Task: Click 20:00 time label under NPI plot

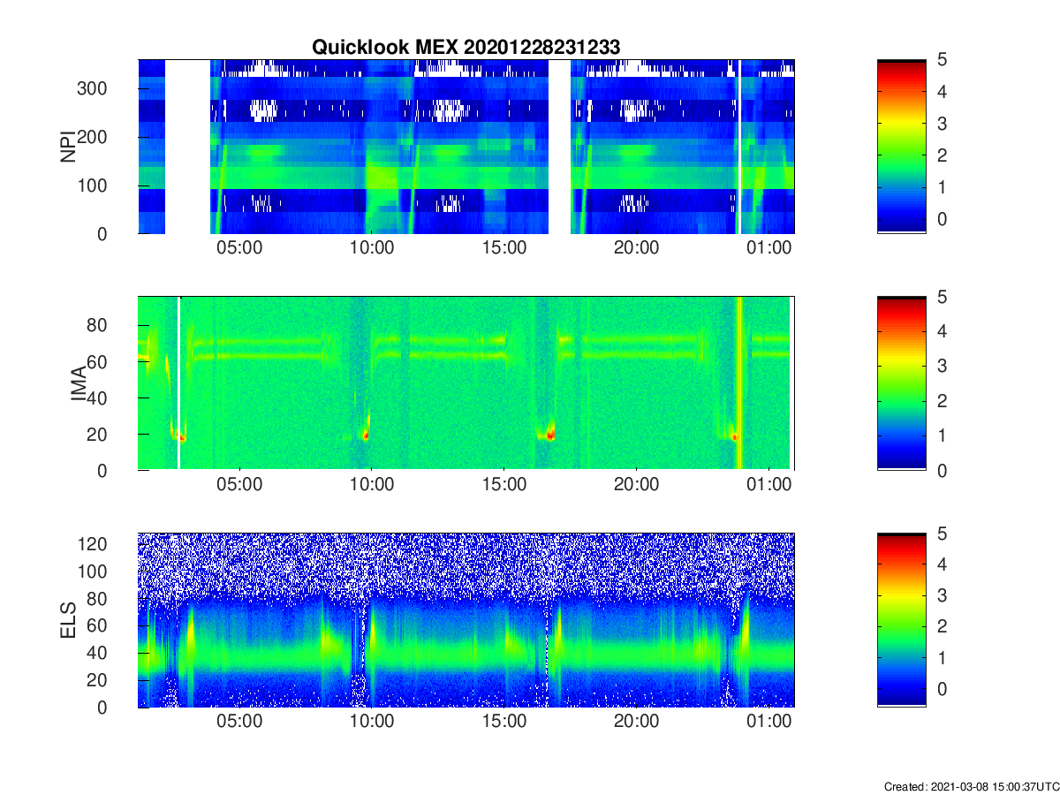Action: click(x=637, y=248)
